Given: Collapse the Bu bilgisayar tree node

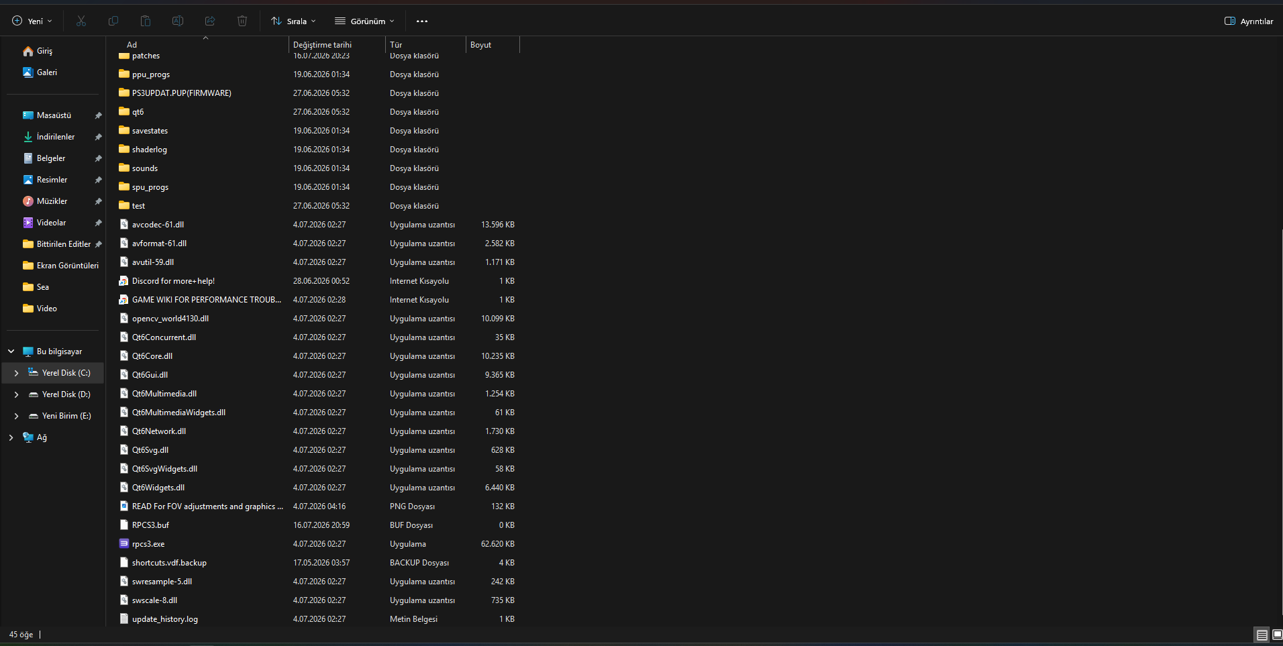Looking at the screenshot, I should pos(11,352).
